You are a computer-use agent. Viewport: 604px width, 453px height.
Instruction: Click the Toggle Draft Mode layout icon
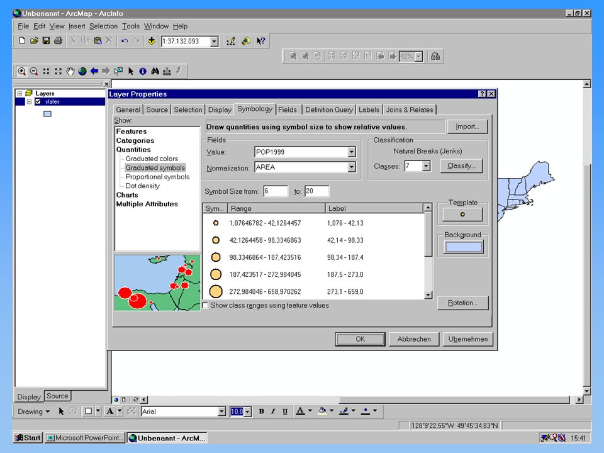coord(435,56)
